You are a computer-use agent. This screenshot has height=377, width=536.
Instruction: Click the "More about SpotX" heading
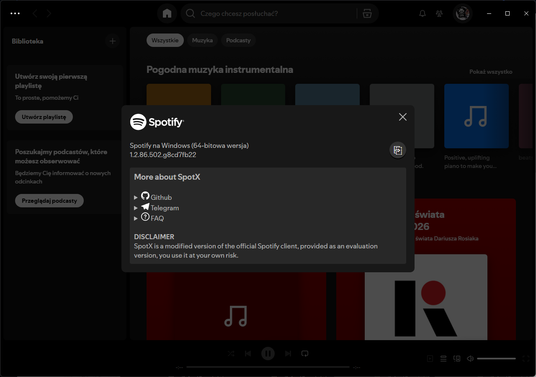tap(167, 177)
